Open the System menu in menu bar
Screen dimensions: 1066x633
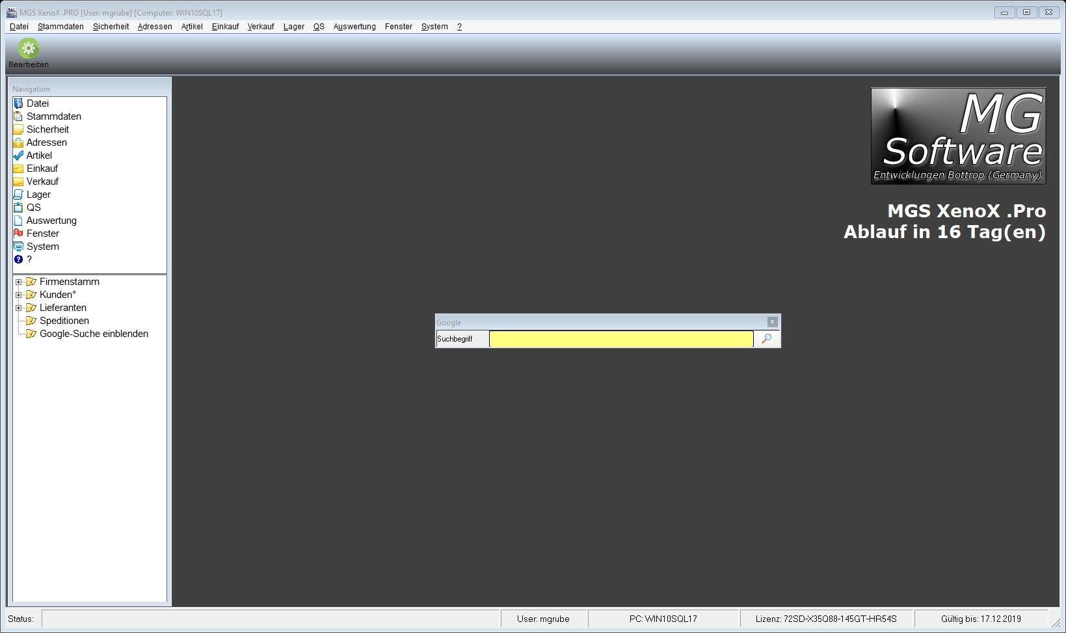coord(434,27)
